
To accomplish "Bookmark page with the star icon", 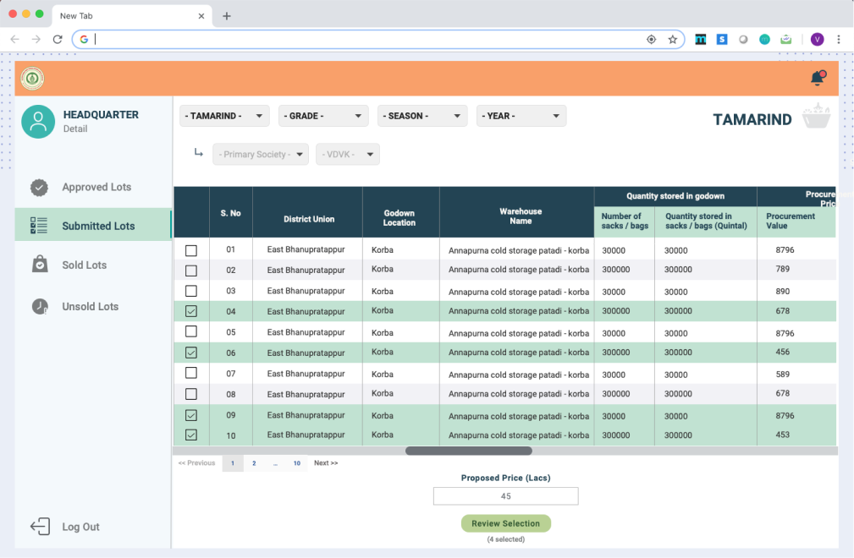I will (x=673, y=39).
